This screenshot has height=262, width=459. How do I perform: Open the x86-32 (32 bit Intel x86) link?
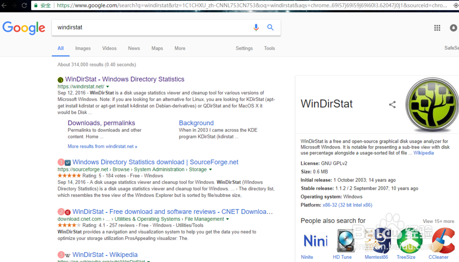click(x=347, y=205)
